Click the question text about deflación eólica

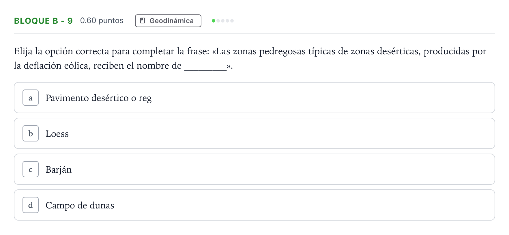(250, 58)
